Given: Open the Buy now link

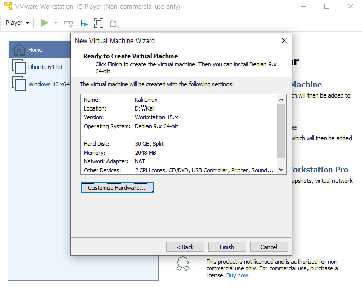Looking at the screenshot, I should 238,275.
